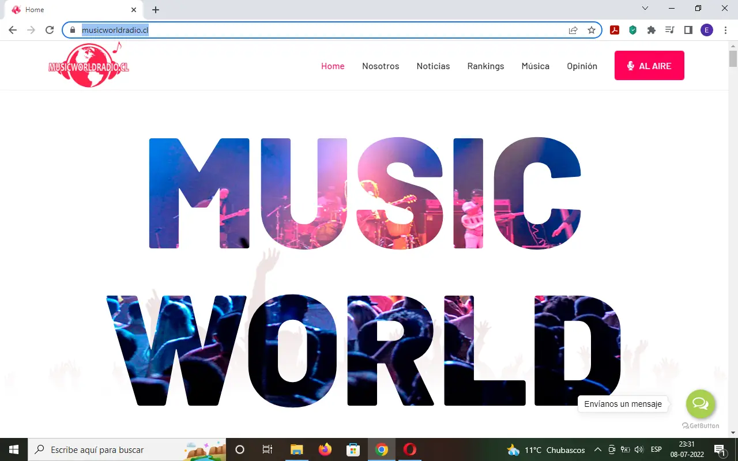Viewport: 738px width, 461px height.
Task: Open the Chrome profile E avatar
Action: pos(707,30)
